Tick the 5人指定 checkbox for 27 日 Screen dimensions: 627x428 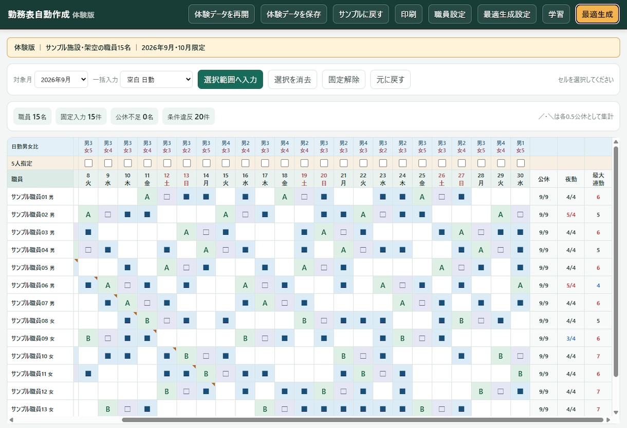point(462,163)
